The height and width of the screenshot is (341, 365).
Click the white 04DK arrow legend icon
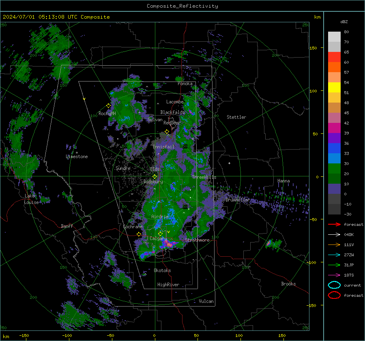(334, 235)
